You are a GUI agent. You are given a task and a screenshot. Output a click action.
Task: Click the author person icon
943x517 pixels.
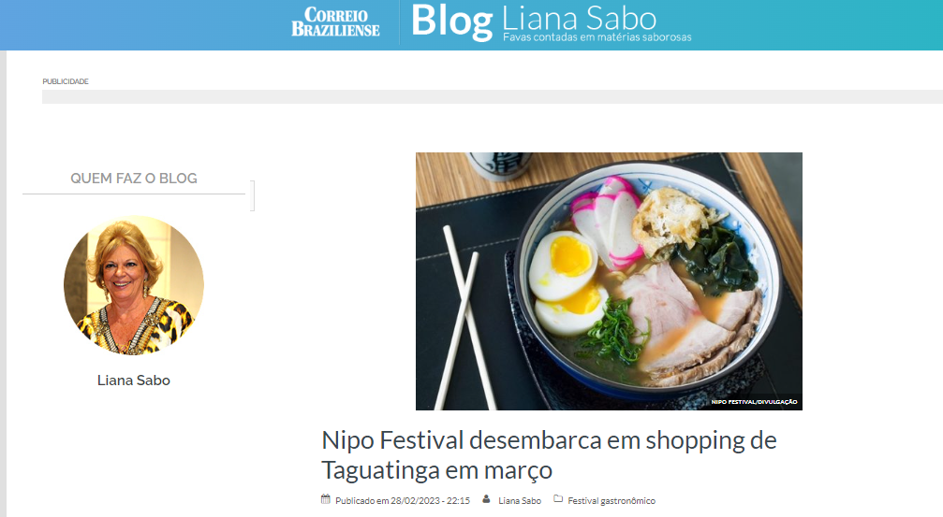[x=486, y=499]
